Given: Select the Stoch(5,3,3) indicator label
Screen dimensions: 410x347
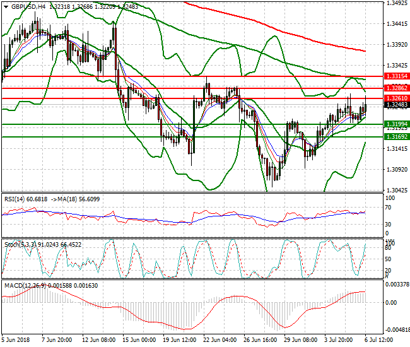Looking at the screenshot, I should [x=43, y=245].
